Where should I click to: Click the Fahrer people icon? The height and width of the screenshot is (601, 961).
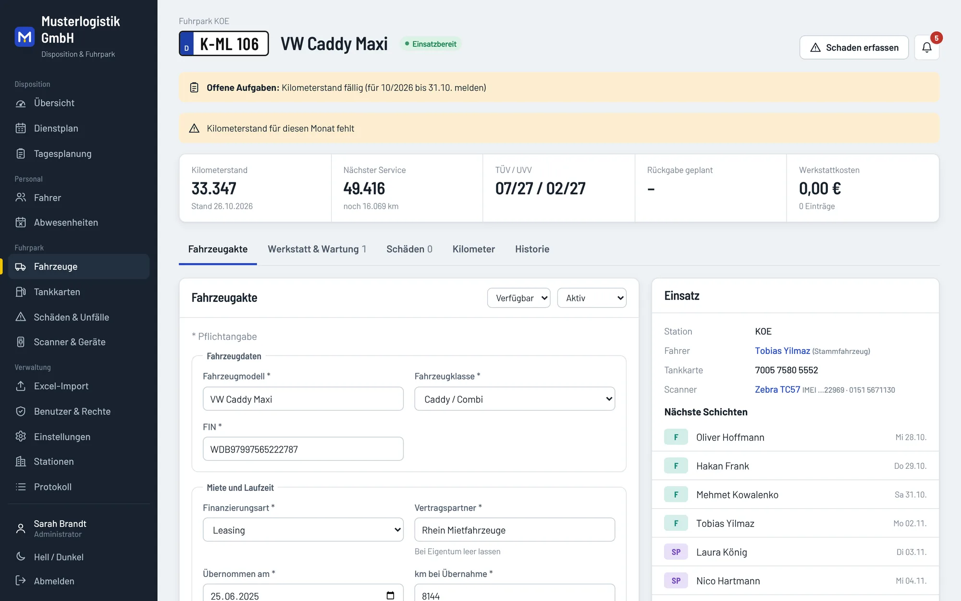click(21, 198)
